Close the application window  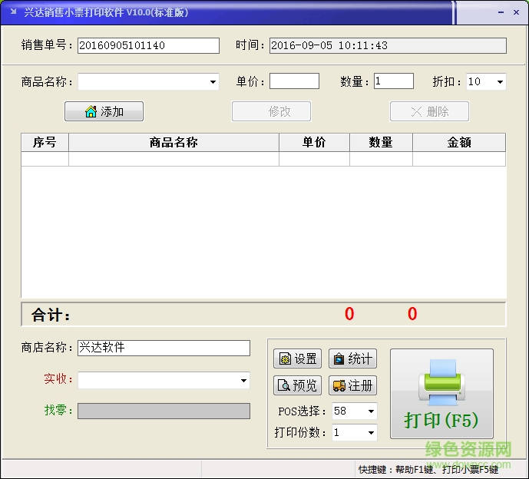[x=516, y=12]
